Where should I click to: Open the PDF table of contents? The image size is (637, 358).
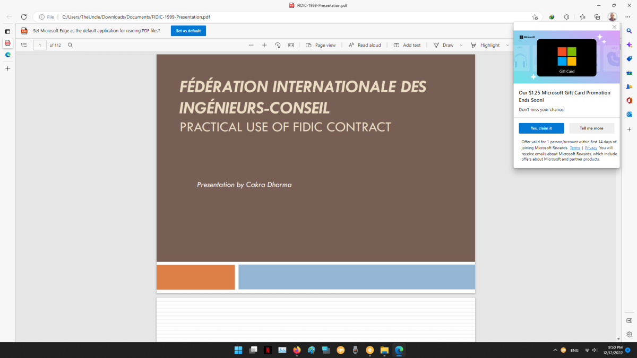[24, 45]
